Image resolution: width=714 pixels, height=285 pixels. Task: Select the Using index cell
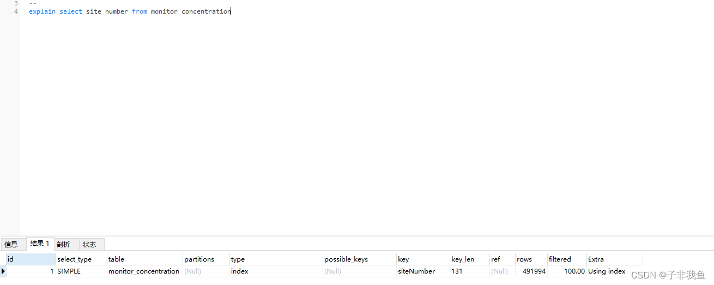click(615, 271)
